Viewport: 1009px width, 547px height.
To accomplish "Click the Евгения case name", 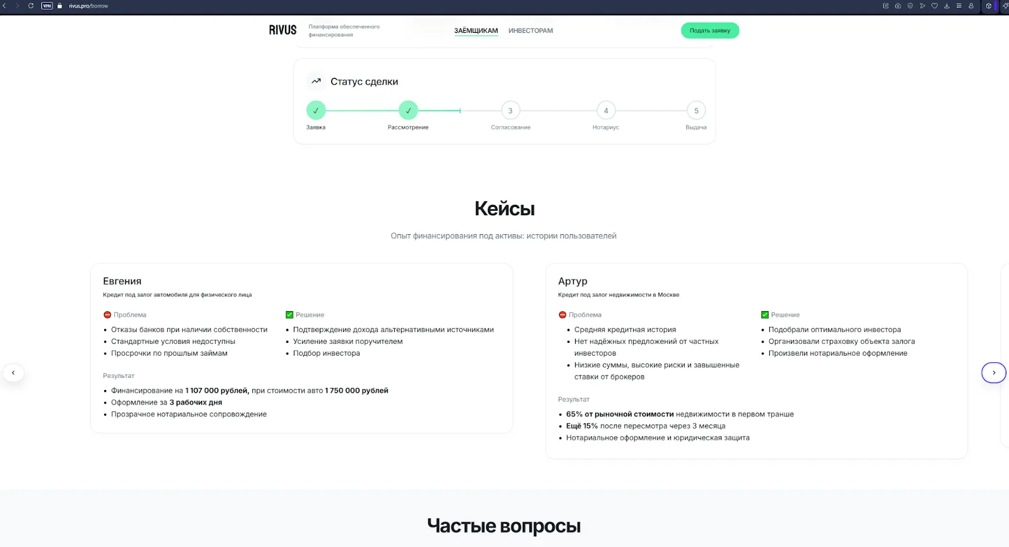I will coord(122,281).
